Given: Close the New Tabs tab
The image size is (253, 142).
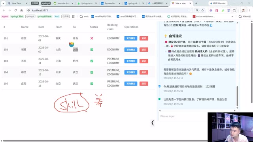Looking at the screenshot, I should pos(26,3).
